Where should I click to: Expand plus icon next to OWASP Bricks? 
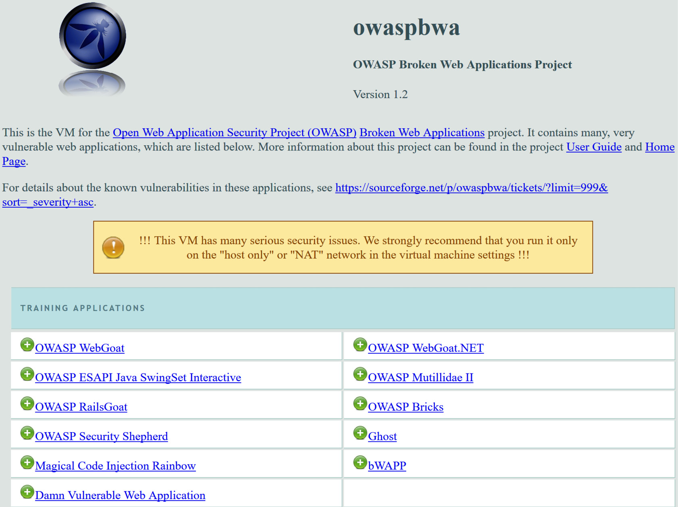tap(360, 404)
